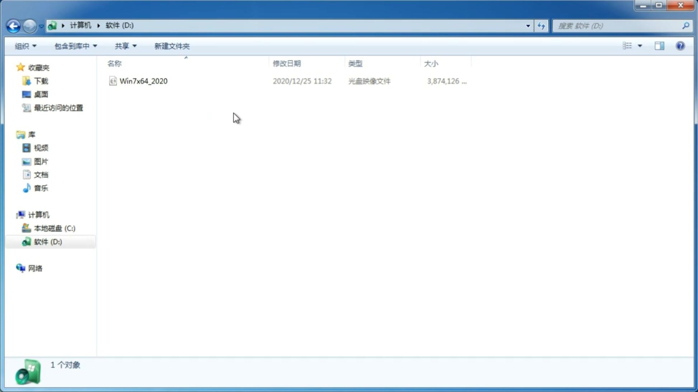The image size is (698, 392).
Task: Open 桌面 shortcut in sidebar
Action: click(x=41, y=94)
